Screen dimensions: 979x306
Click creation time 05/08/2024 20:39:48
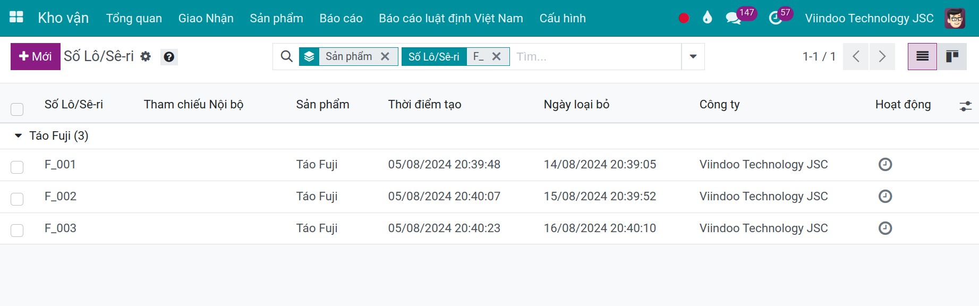tap(444, 165)
